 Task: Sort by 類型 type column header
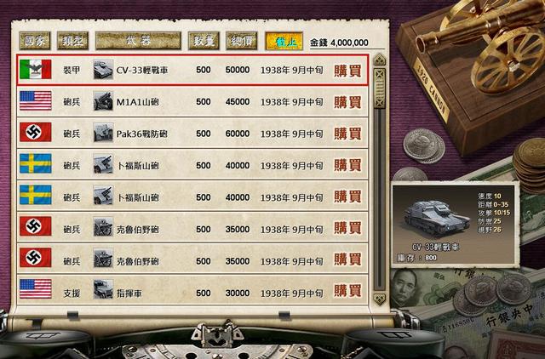click(x=72, y=41)
